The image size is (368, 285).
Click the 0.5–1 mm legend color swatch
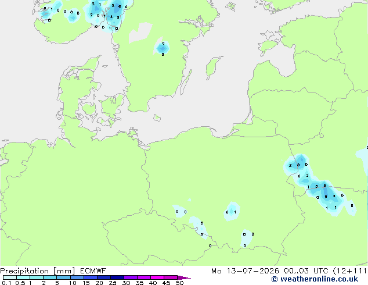23,277
